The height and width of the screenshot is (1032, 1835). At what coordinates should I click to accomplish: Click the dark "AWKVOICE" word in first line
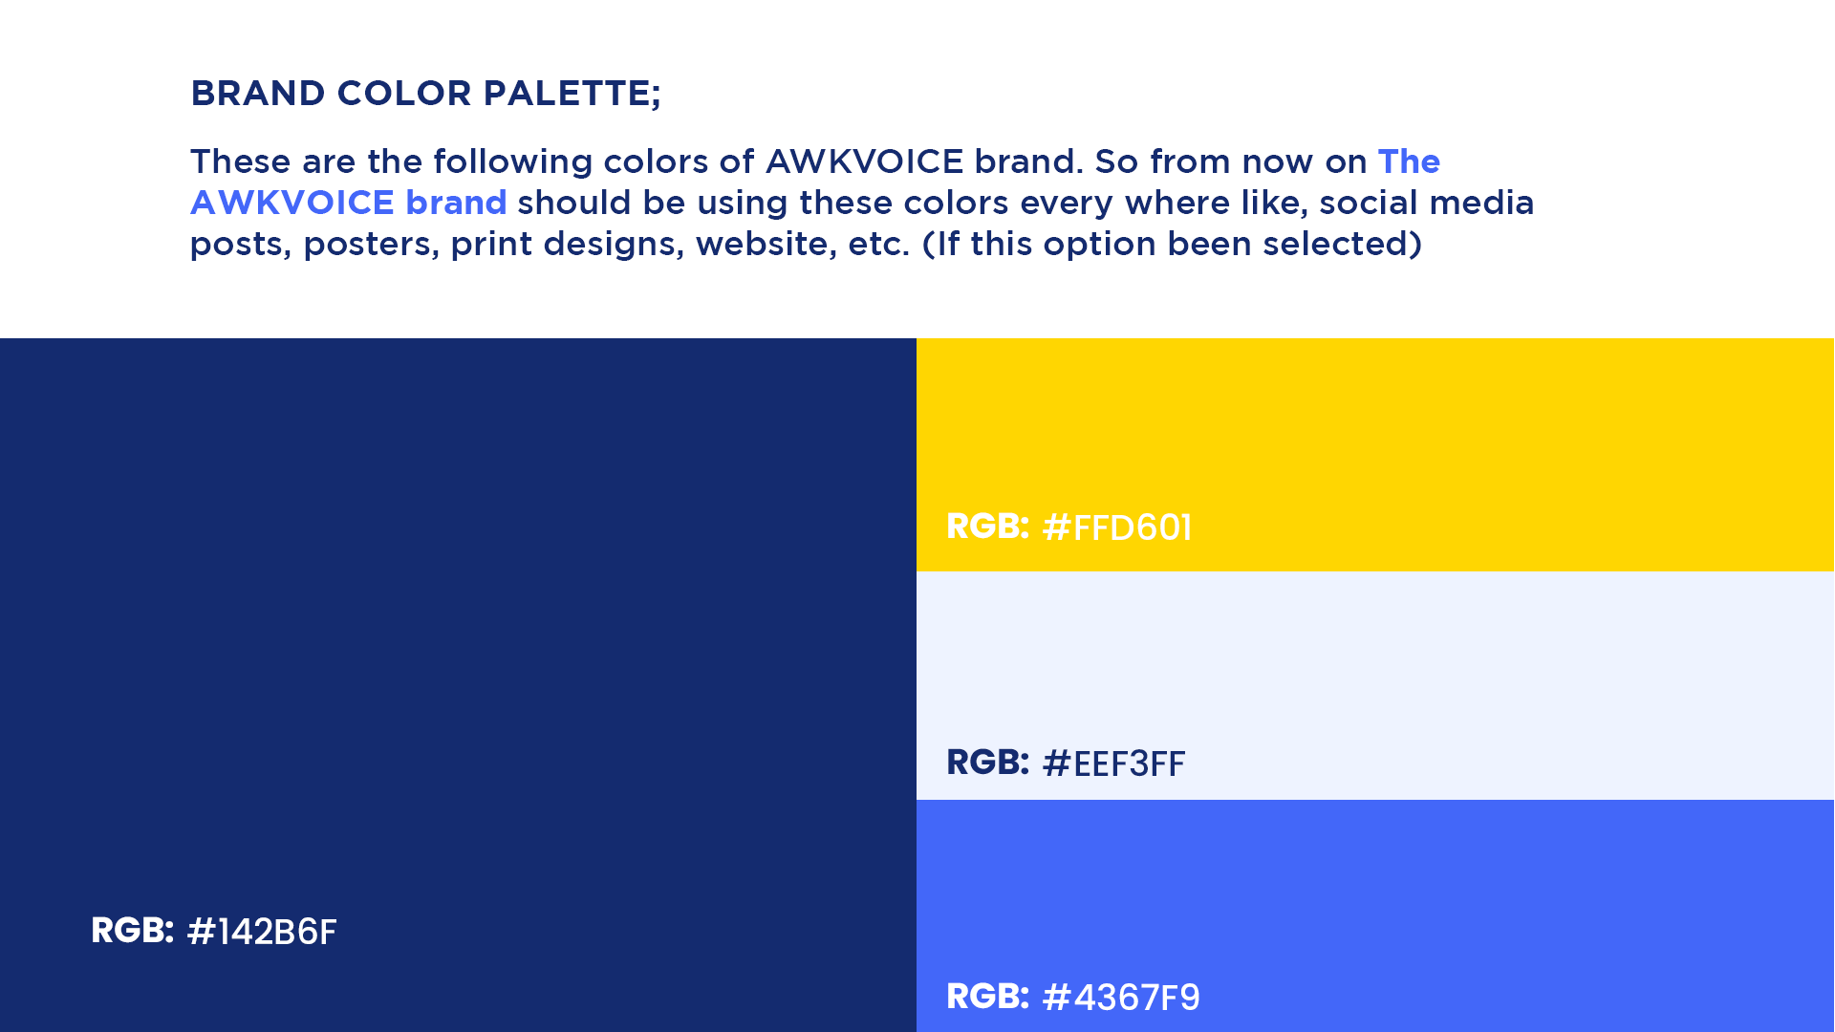click(864, 161)
